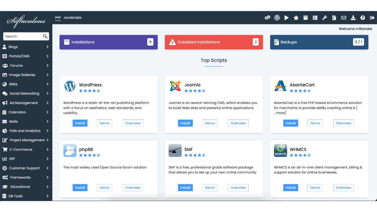Viewport: 377px width, 212px height.
Task: Click the logout icon in top bar
Action: pos(372,18)
